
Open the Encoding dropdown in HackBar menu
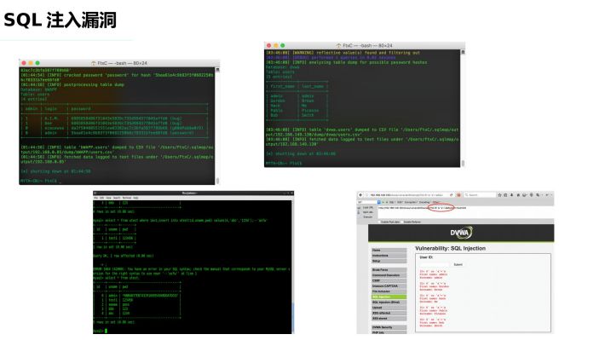coord(424,202)
